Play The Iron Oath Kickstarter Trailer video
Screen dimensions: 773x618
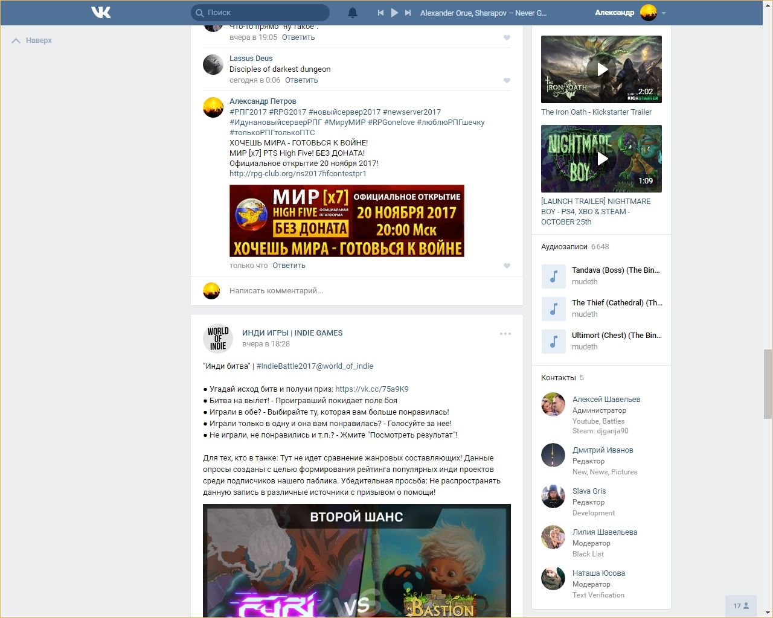click(x=601, y=69)
